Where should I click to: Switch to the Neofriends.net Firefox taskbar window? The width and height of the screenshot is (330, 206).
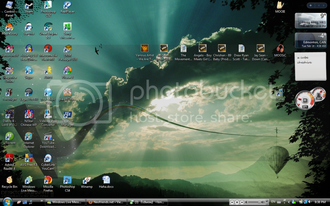point(106,202)
